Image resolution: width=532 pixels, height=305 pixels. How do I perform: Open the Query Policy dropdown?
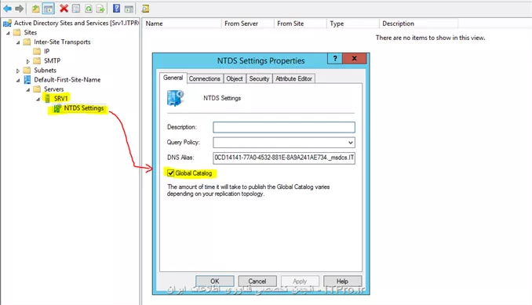pos(351,143)
